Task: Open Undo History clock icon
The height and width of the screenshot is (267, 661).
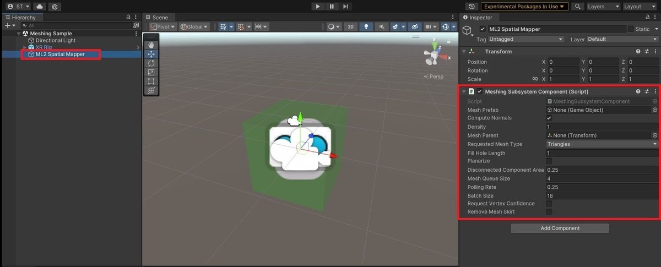Action: tap(472, 7)
